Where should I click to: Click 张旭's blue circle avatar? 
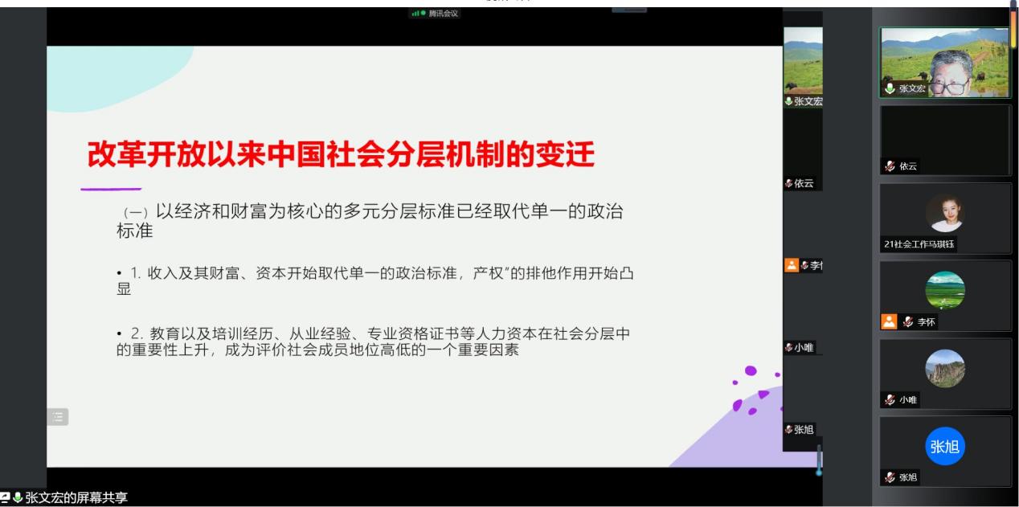945,447
